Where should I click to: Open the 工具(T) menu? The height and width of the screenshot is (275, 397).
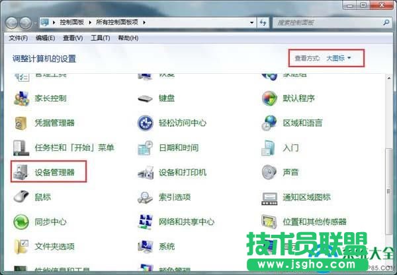point(101,38)
